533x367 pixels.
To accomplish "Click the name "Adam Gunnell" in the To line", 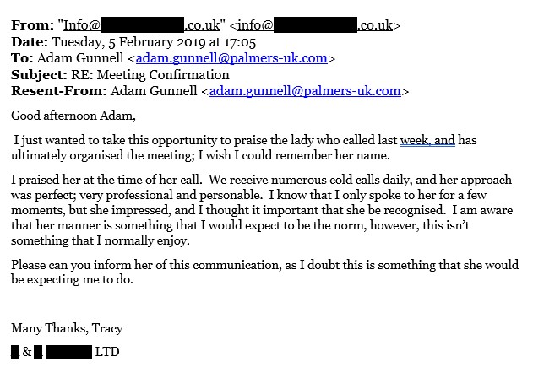I will coord(80,58).
